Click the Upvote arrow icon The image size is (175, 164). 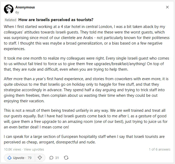(x=9, y=158)
